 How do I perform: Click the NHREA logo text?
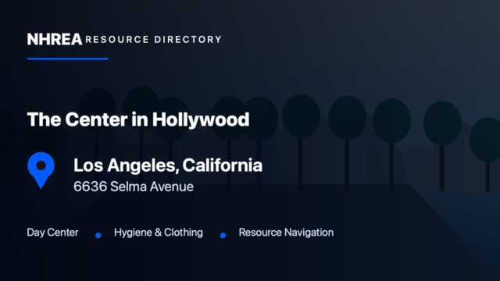click(55, 40)
